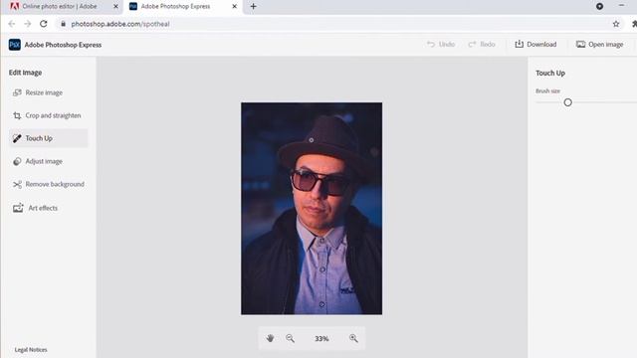Click the Adobe Photoshop Express logo
Screen dimensions: 637x358
15,45
